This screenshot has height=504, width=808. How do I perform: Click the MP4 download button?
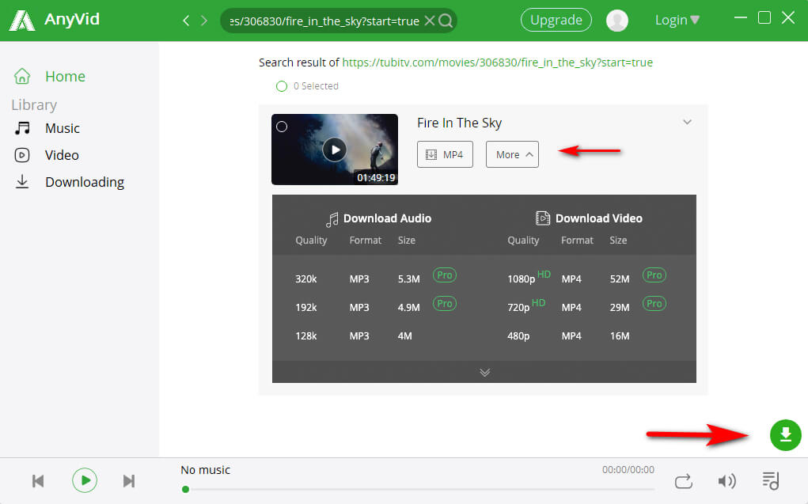(x=445, y=154)
